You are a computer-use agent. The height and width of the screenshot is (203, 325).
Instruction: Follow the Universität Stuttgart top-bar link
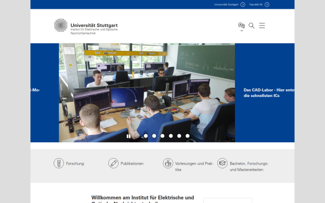226,4
